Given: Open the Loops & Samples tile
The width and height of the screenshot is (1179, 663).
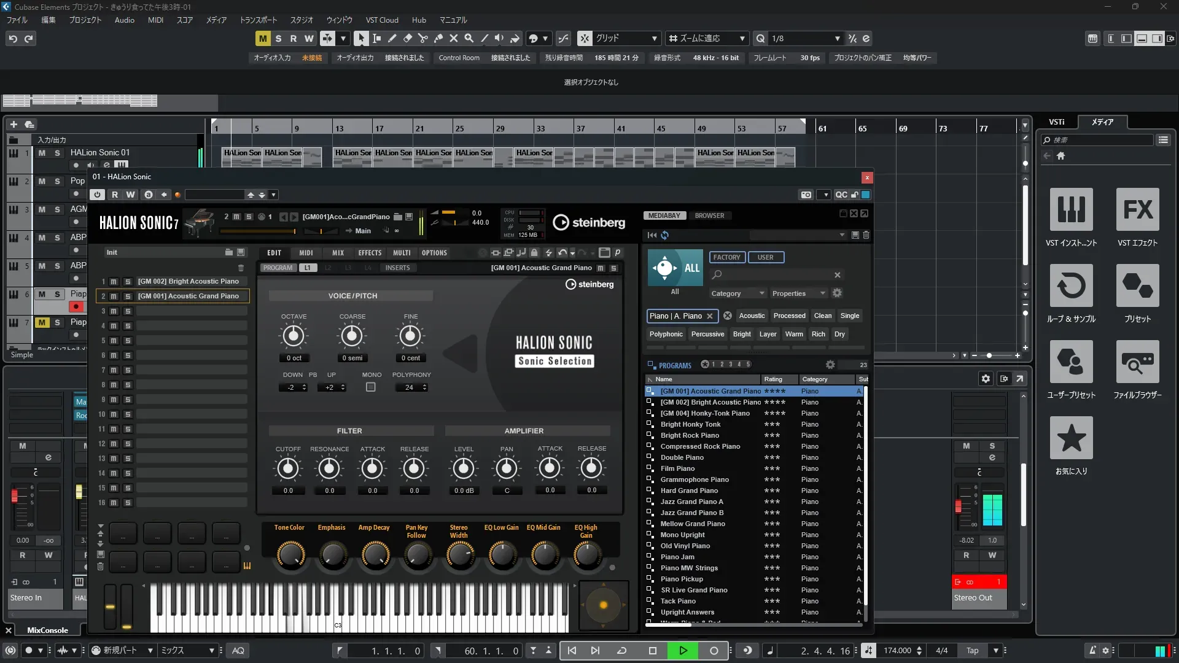Looking at the screenshot, I should 1071,286.
